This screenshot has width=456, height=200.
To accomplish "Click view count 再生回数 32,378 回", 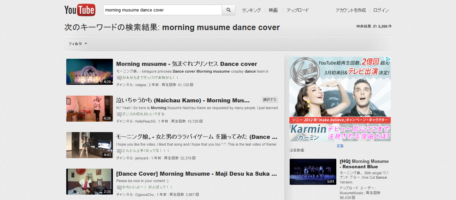I will click(179, 158).
